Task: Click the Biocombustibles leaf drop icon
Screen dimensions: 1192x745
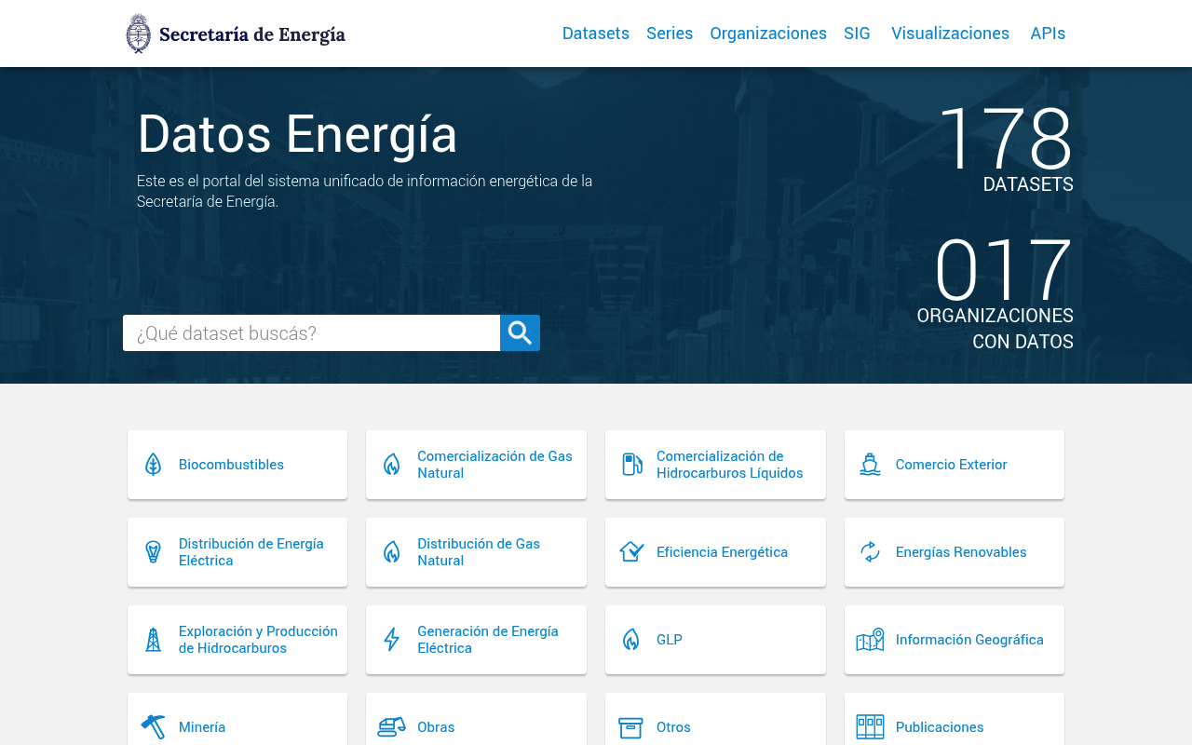Action: [x=154, y=465]
